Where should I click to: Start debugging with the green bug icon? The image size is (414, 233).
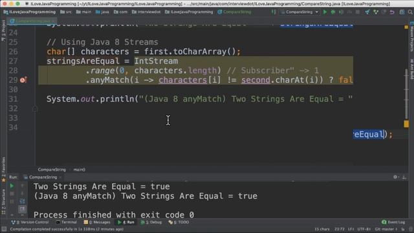click(333, 12)
